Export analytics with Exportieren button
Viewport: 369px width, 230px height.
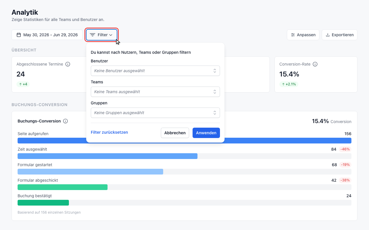coord(340,35)
